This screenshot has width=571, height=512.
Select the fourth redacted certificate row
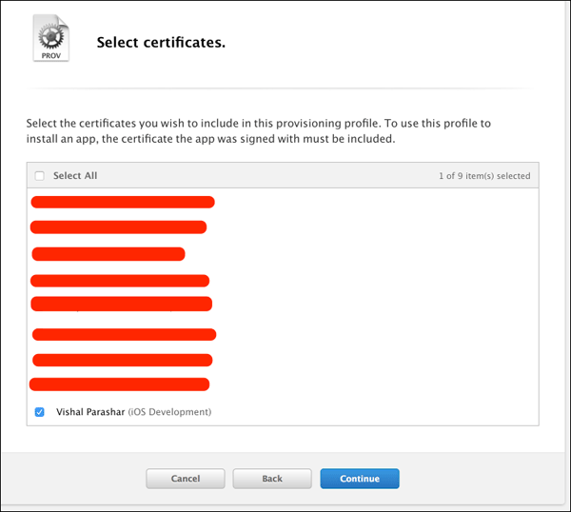click(119, 281)
